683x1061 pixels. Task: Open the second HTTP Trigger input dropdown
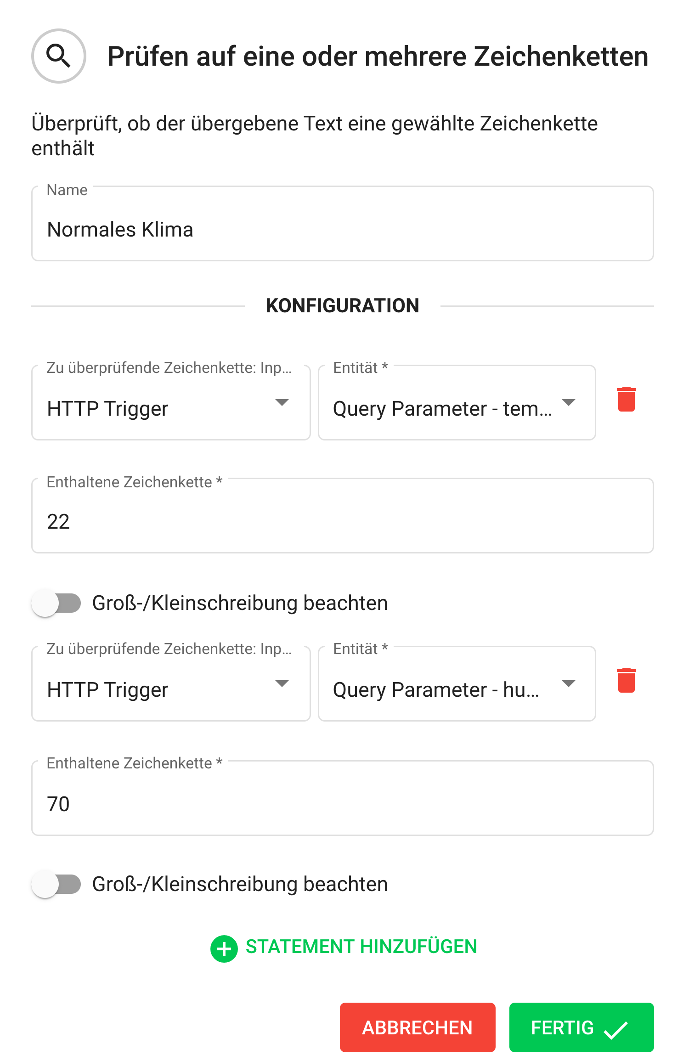pyautogui.click(x=170, y=684)
